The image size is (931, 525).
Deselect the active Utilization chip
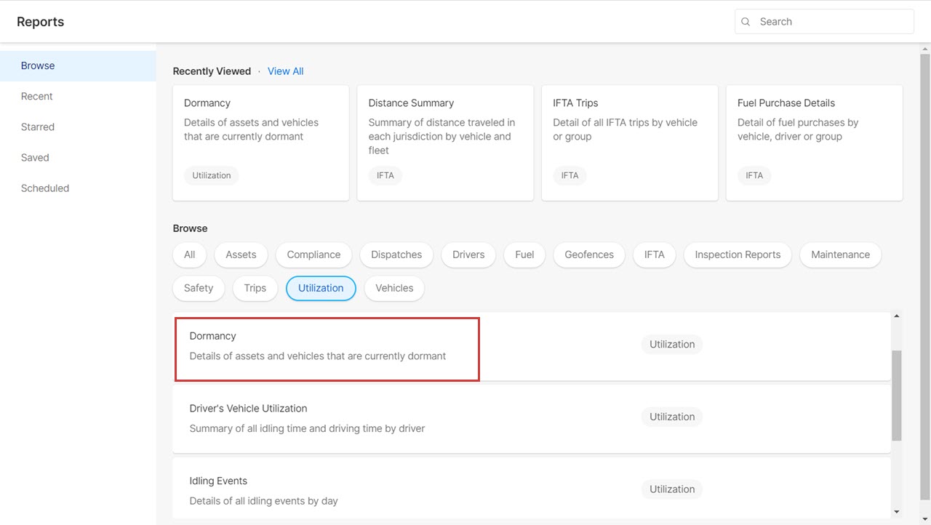tap(321, 288)
